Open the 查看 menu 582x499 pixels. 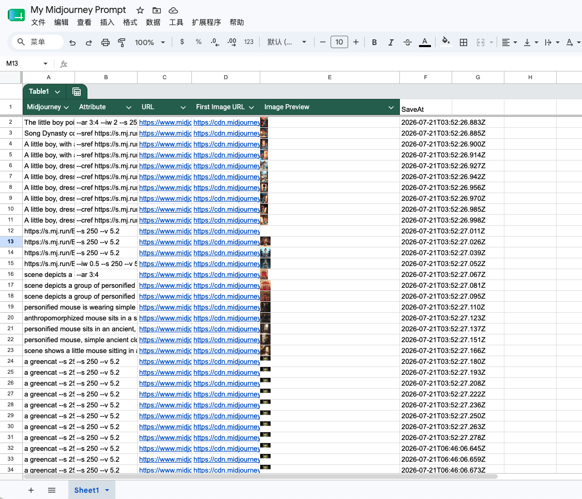pyautogui.click(x=84, y=22)
